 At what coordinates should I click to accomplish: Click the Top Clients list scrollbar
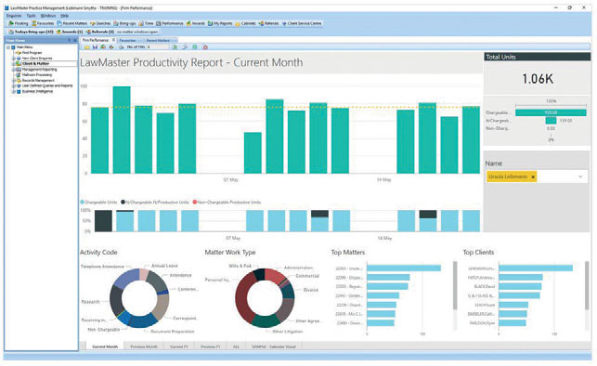[587, 285]
